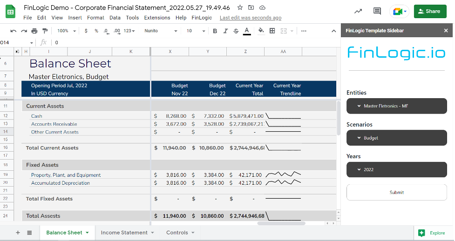Select the Paint format roller tool
This screenshot has height=241, width=455.
tap(45, 31)
